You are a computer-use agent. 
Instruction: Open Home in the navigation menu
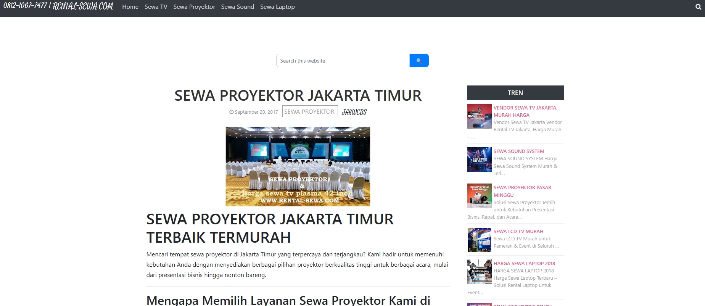(x=130, y=7)
